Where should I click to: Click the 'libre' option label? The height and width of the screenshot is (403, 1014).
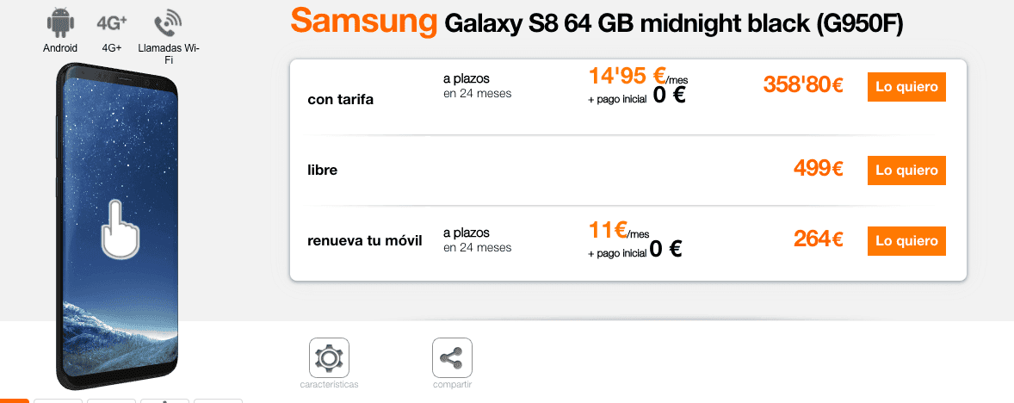(322, 170)
